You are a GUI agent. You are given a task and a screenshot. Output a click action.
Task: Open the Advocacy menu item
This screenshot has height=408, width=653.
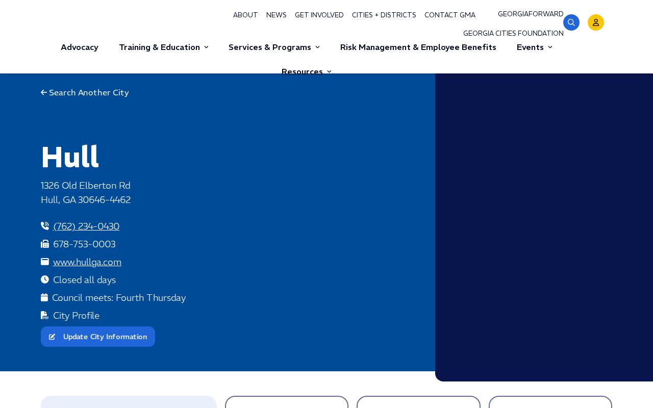click(80, 47)
